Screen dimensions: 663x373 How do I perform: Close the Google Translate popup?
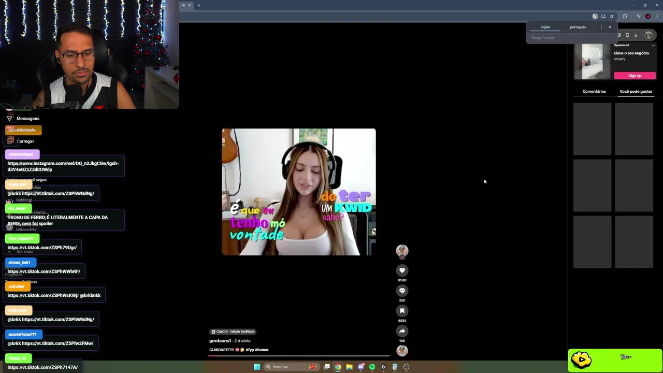(610, 27)
